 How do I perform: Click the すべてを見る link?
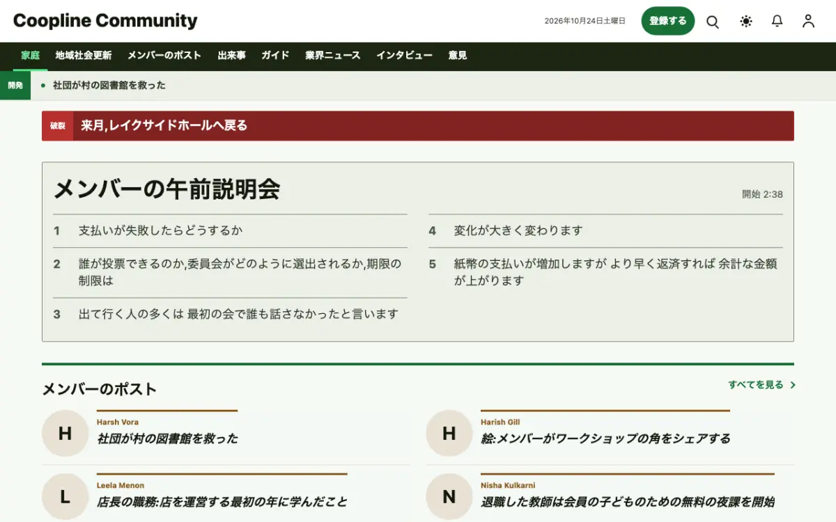click(x=756, y=385)
